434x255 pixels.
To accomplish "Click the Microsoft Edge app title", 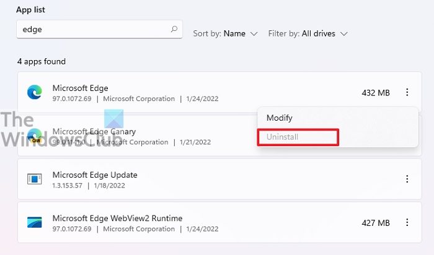I will (80, 88).
